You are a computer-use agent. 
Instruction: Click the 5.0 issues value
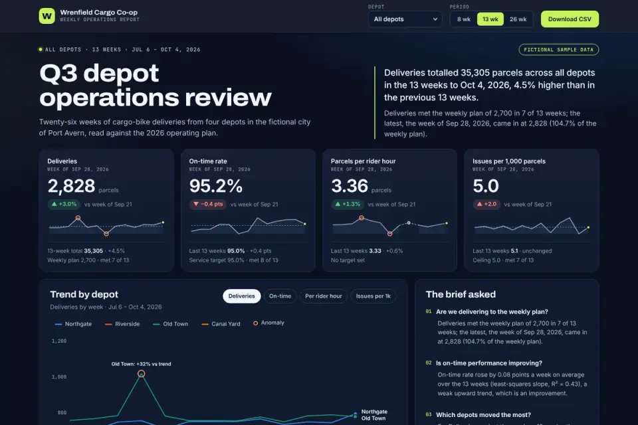pyautogui.click(x=485, y=186)
